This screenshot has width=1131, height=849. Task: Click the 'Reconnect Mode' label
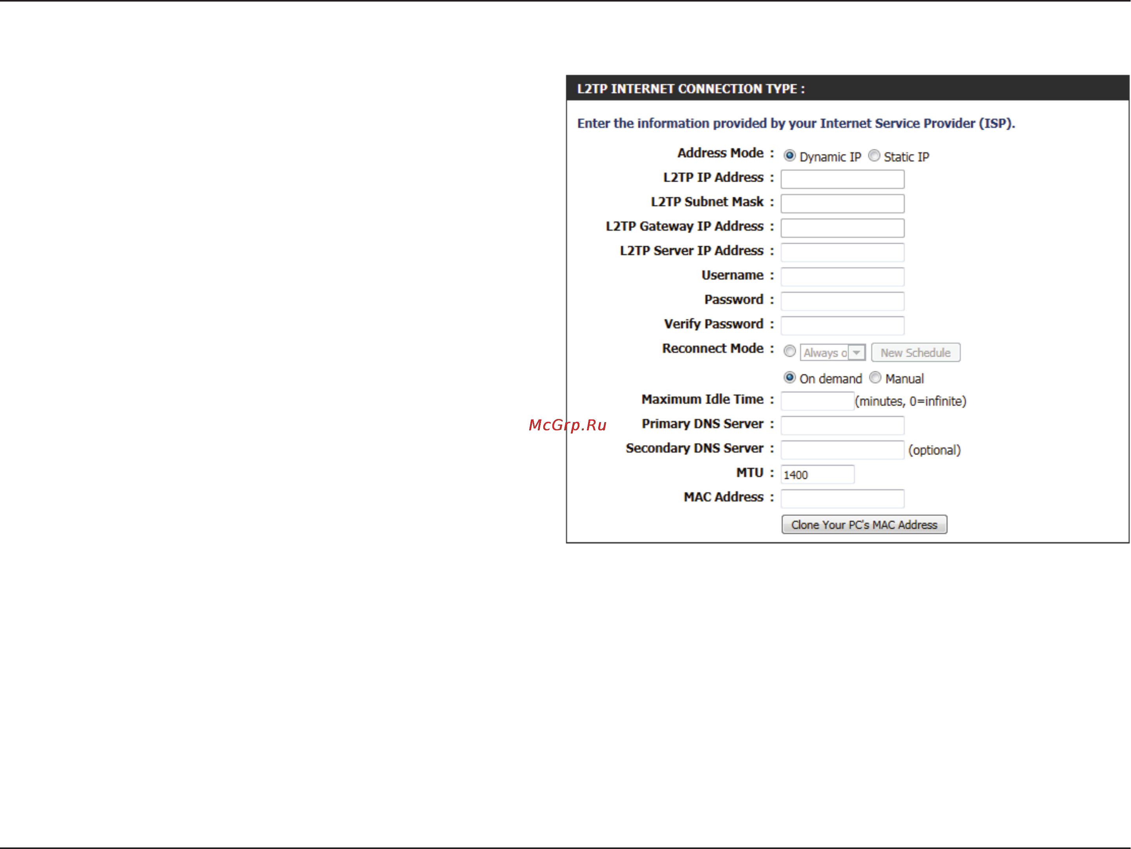[712, 348]
